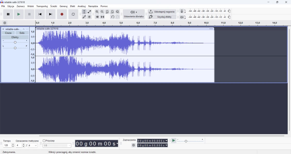Skip to the start of the track

(x=40, y=14)
